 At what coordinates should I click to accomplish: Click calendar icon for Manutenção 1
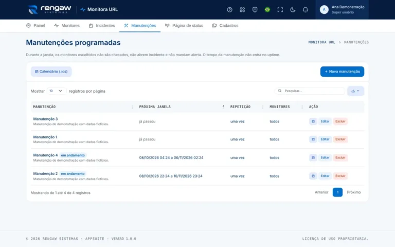click(313, 139)
